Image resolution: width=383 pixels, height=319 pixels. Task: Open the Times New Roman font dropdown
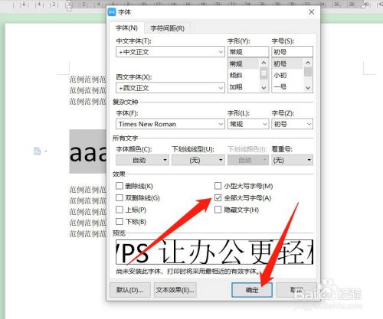point(170,124)
